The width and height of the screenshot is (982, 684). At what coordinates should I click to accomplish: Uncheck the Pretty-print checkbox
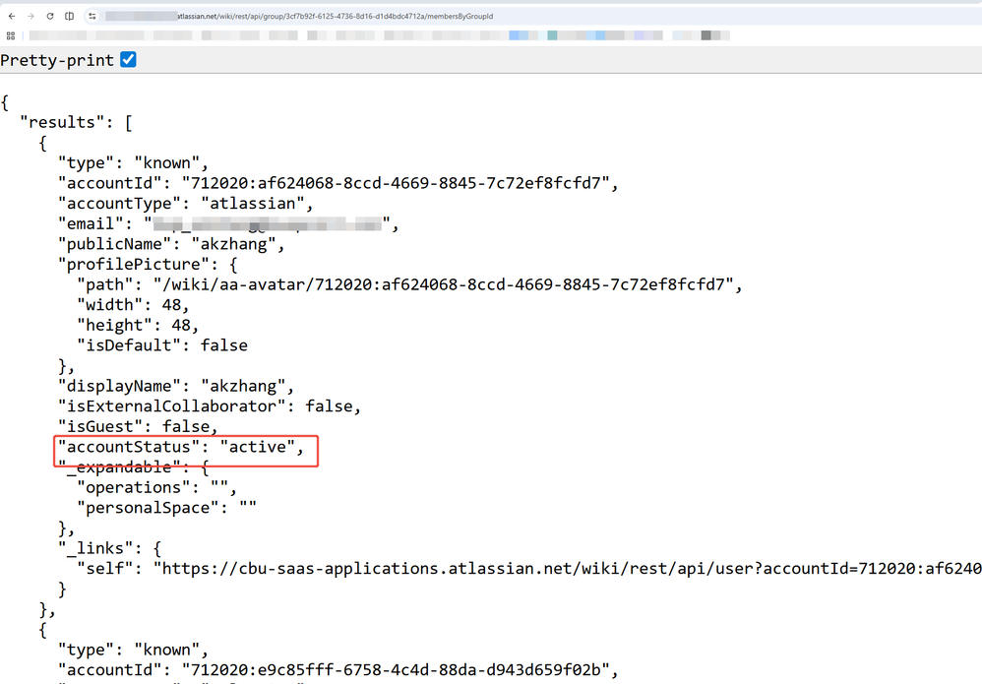point(128,59)
